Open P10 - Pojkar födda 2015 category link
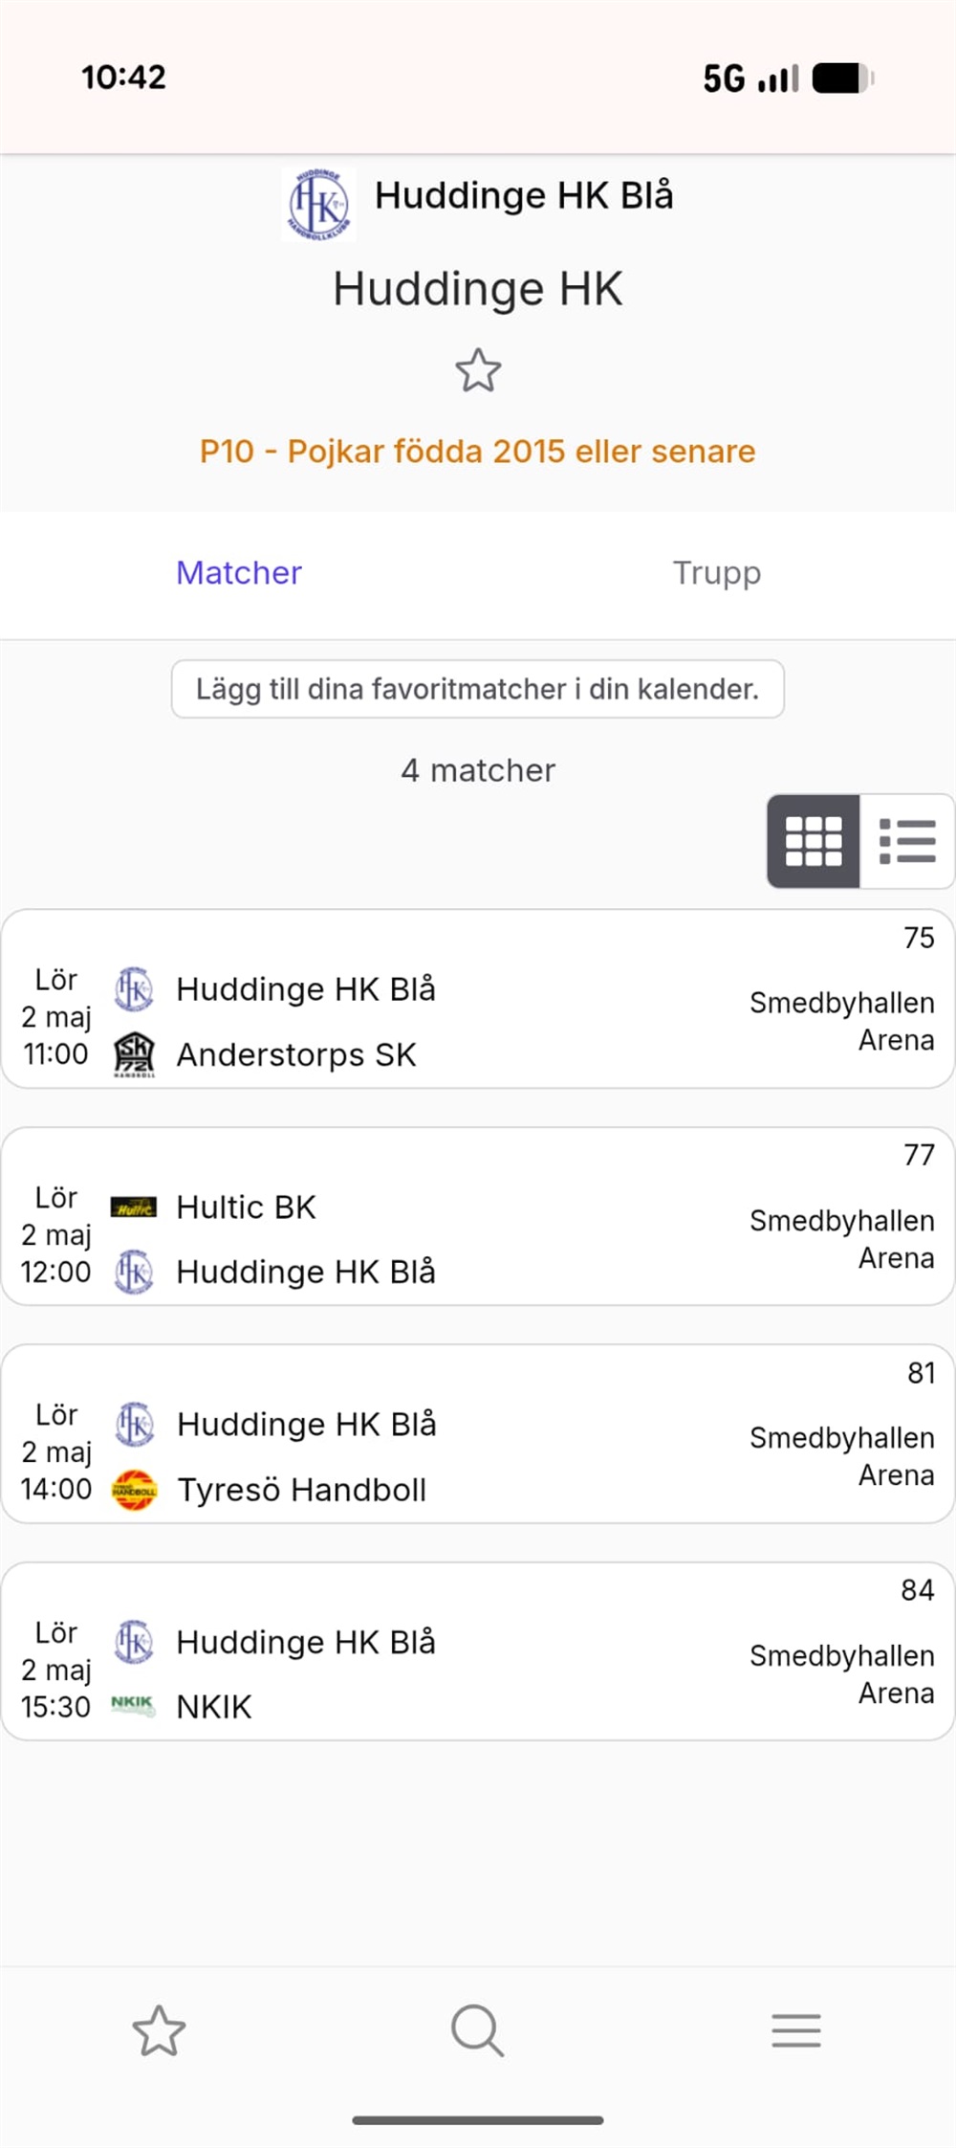Screen dimensions: 956x2148 click(x=477, y=451)
